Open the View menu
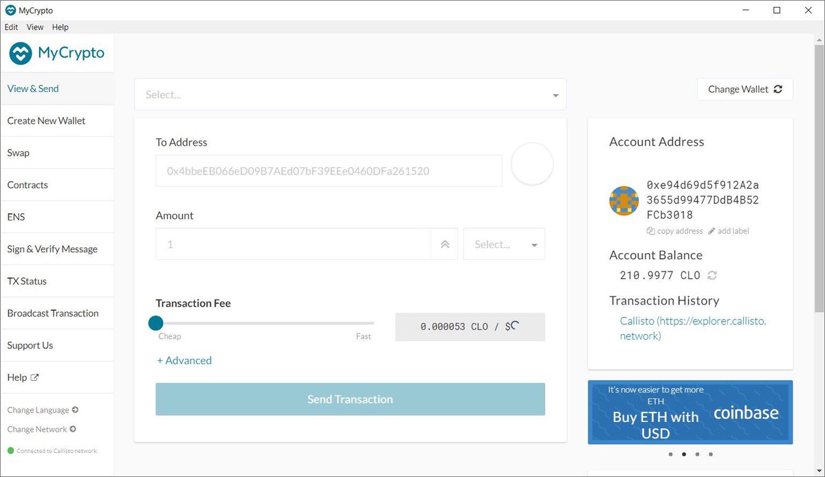The height and width of the screenshot is (477, 825). [35, 27]
